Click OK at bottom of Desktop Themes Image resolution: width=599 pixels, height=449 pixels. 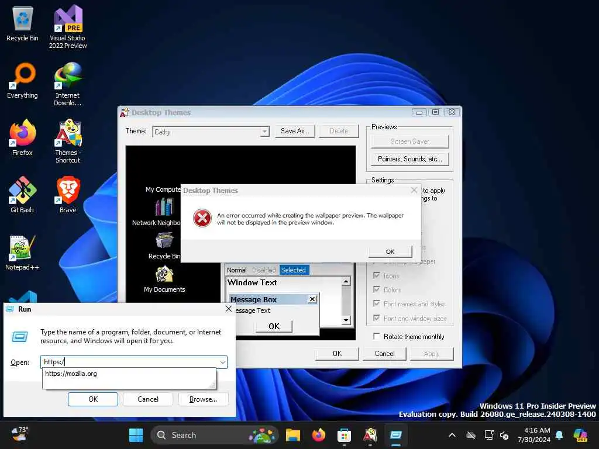click(337, 354)
